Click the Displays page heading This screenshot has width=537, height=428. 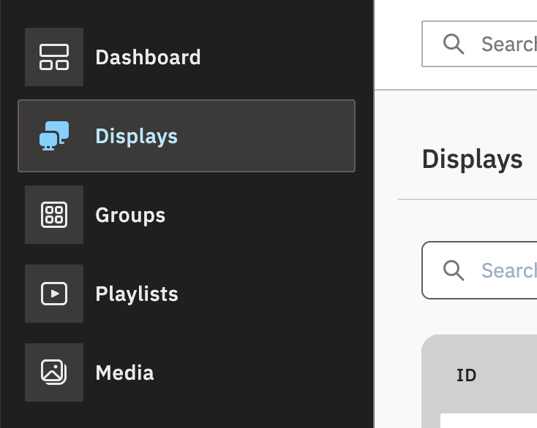click(x=473, y=159)
